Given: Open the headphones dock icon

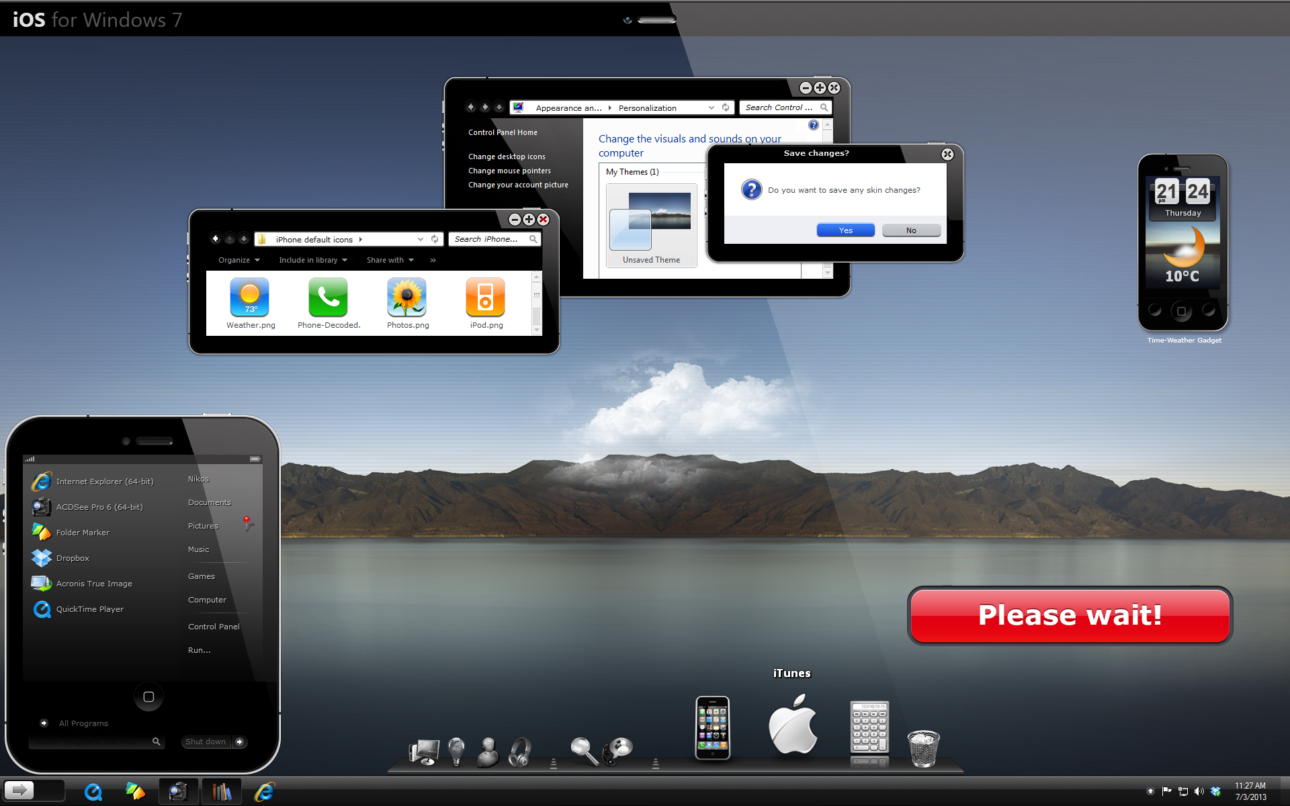Looking at the screenshot, I should pos(520,752).
